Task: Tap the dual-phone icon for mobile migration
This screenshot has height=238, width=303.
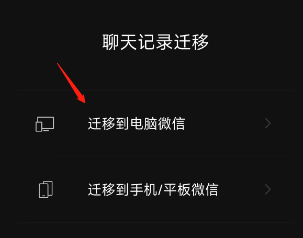Action: click(x=46, y=189)
